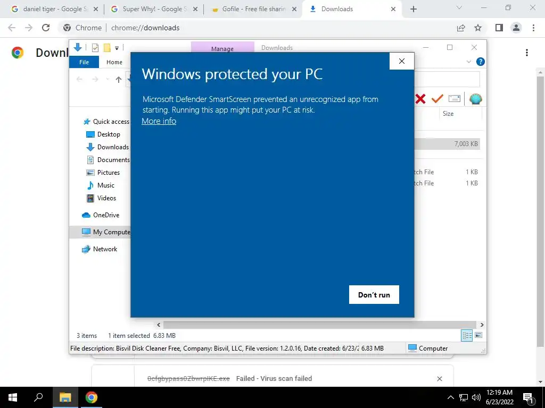Viewport: 545px width, 408px height.
Task: Switch to Super Why! Google Search tab
Action: tap(154, 9)
